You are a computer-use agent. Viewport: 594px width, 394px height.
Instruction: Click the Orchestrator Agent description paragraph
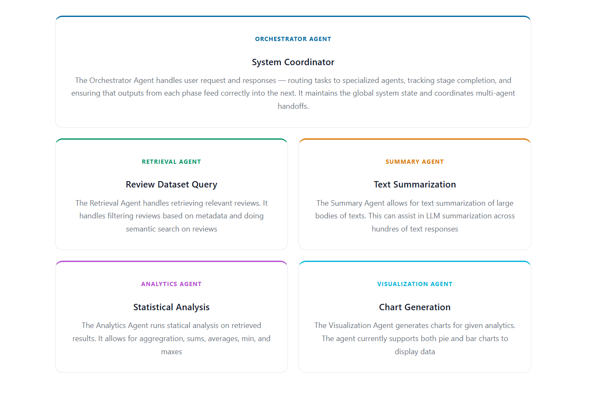(293, 93)
